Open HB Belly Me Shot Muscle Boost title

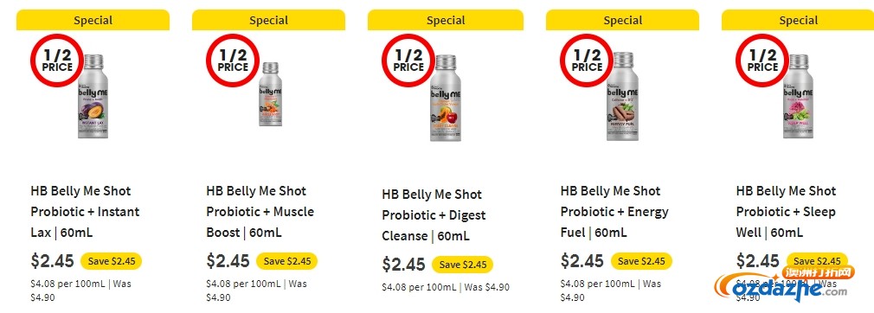pyautogui.click(x=260, y=212)
